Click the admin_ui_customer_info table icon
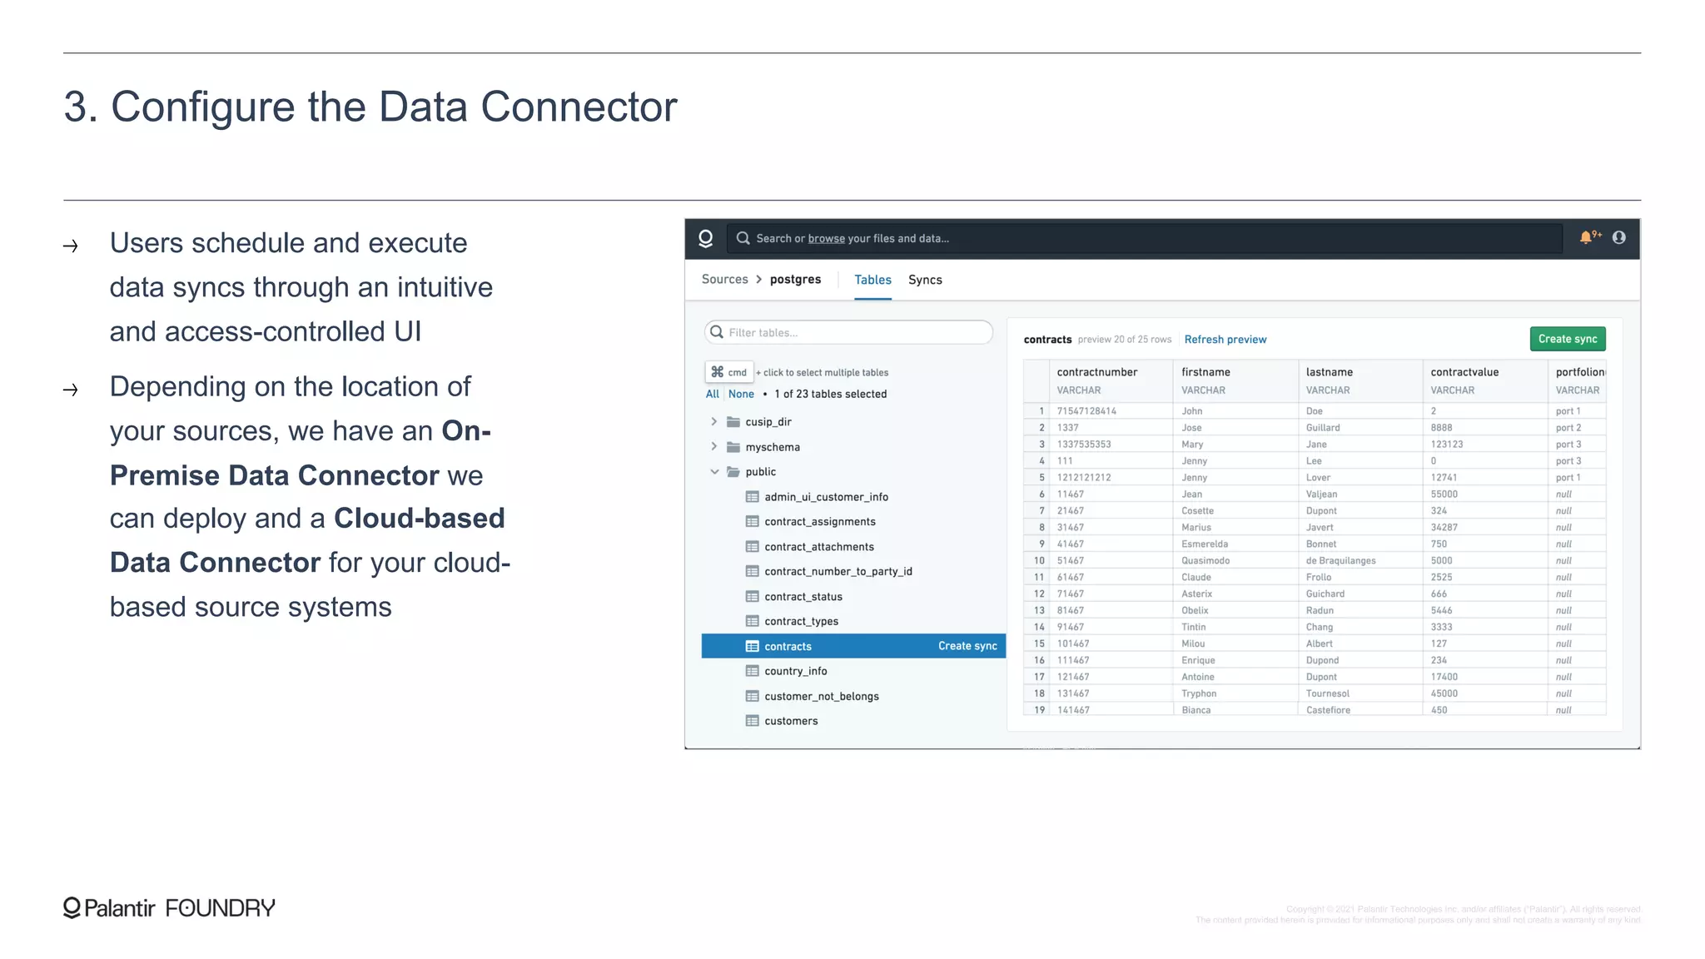This screenshot has width=1705, height=959. (x=752, y=497)
